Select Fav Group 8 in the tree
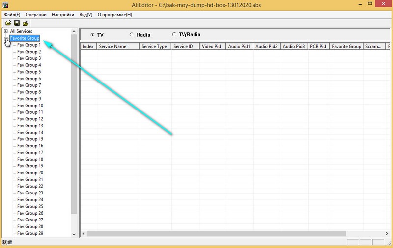The width and height of the screenshot is (393, 248). click(29, 92)
